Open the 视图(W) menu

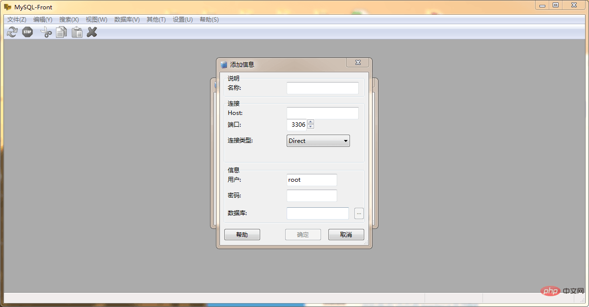click(96, 20)
